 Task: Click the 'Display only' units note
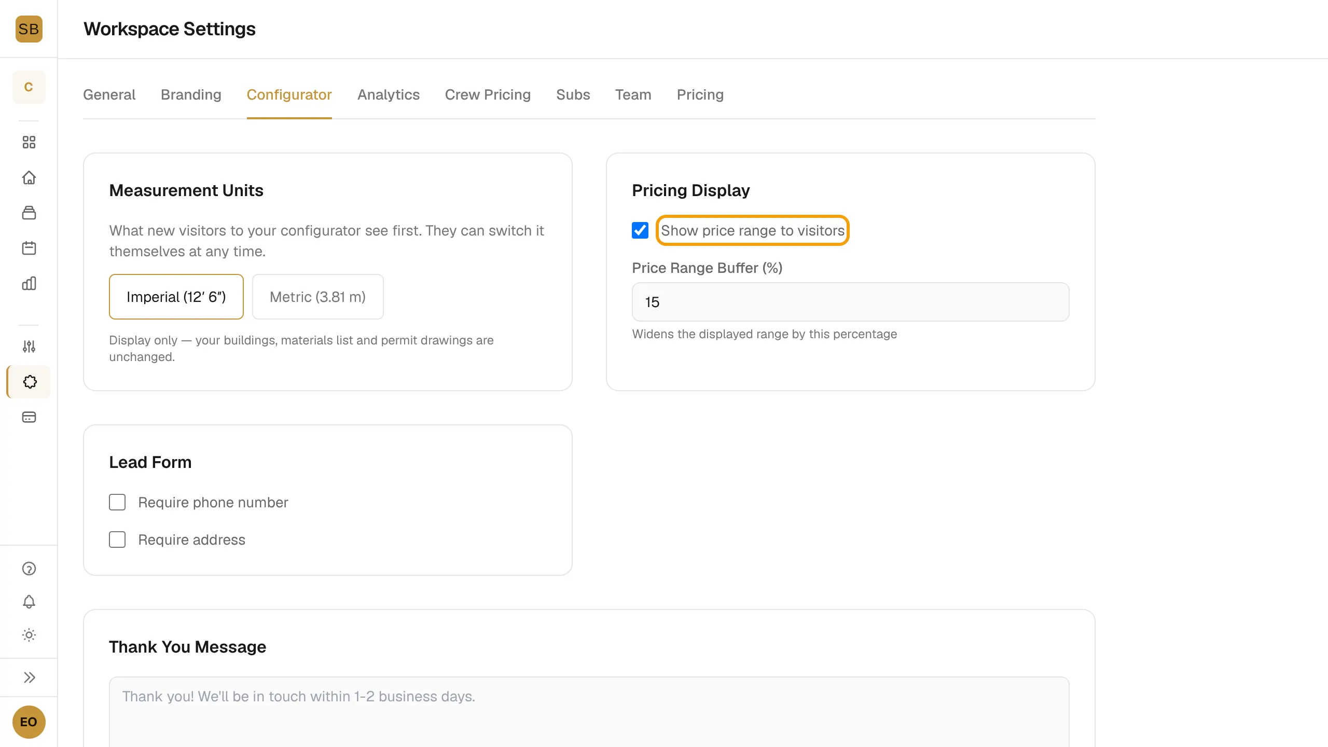301,349
